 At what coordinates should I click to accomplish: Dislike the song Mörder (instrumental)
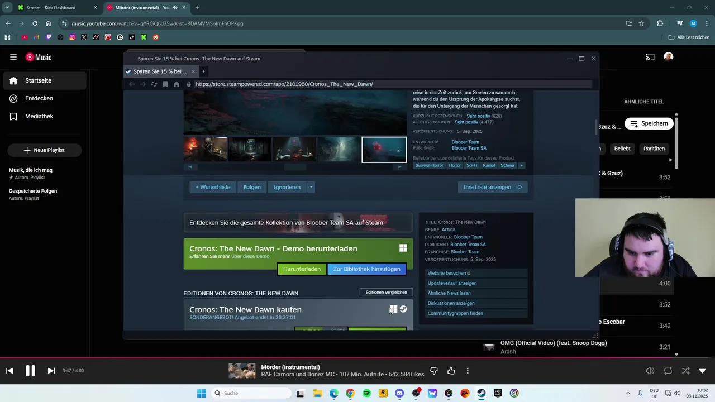pyautogui.click(x=434, y=371)
